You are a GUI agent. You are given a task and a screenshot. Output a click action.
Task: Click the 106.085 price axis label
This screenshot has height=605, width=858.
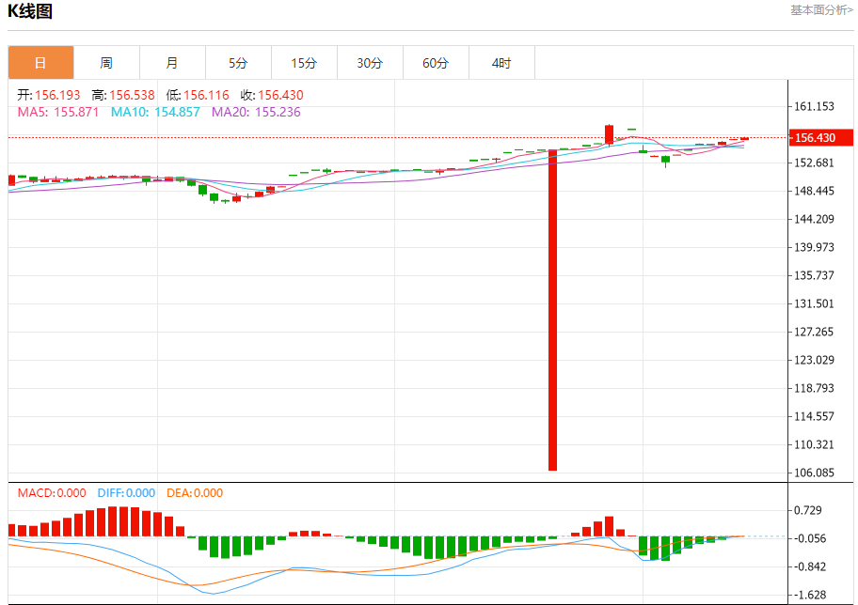(814, 473)
